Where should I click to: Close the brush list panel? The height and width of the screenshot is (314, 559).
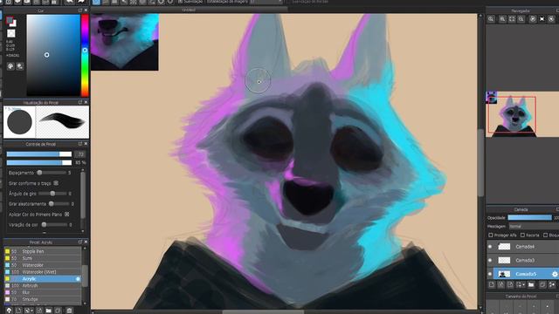pos(86,242)
